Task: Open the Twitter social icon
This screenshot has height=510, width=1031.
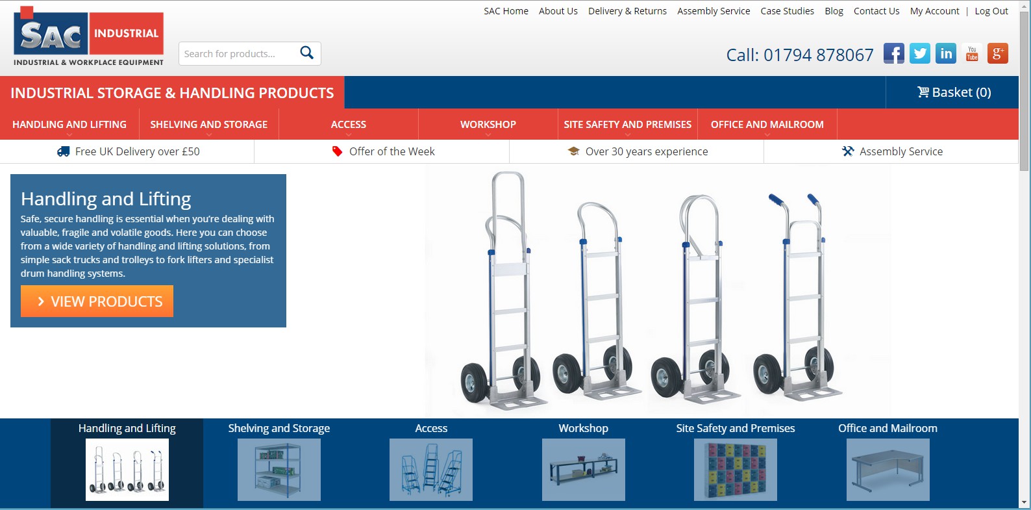Action: click(920, 53)
